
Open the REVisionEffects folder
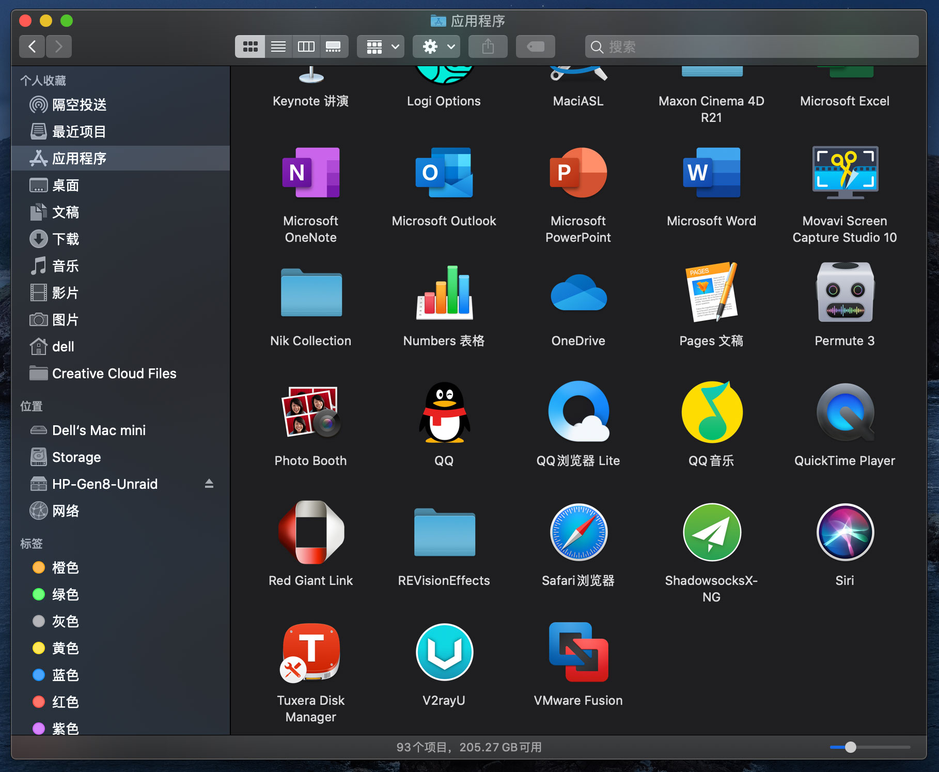[x=444, y=532]
